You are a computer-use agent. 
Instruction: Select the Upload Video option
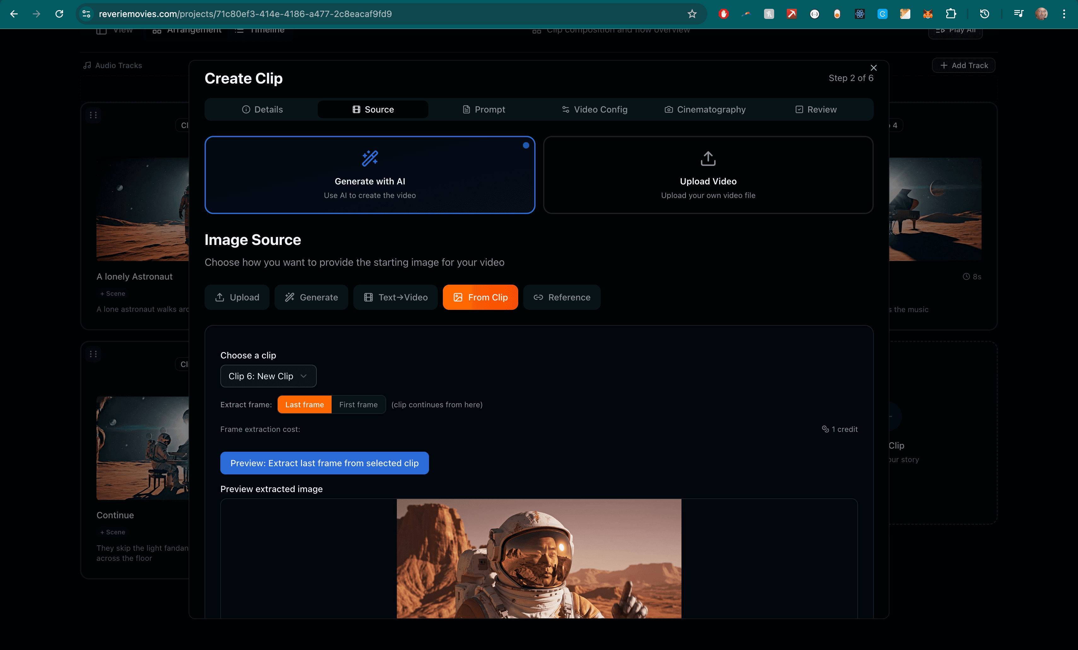[x=707, y=175]
